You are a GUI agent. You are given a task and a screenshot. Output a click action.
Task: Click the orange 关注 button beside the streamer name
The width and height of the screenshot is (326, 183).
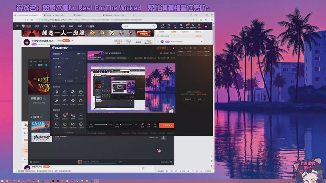pos(66,41)
